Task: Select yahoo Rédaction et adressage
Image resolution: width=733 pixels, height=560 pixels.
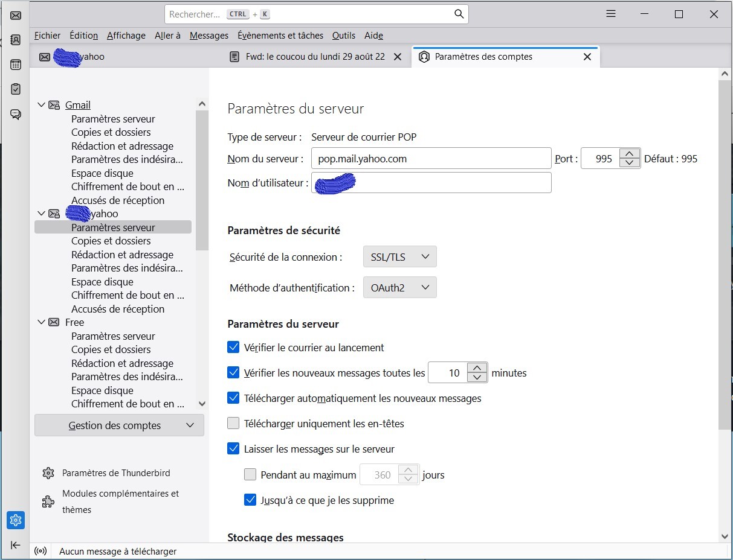Action: (122, 255)
